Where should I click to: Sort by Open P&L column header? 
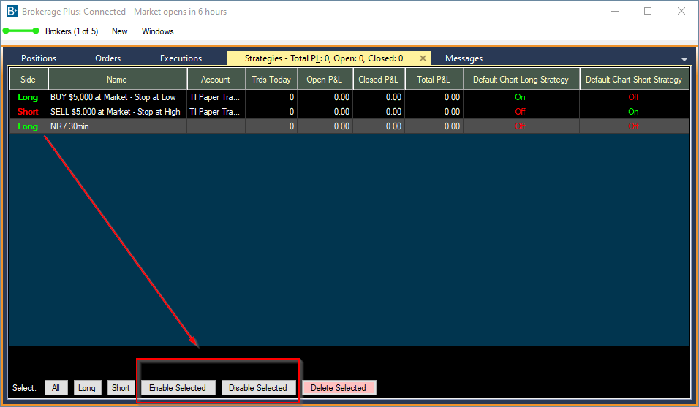pos(325,79)
